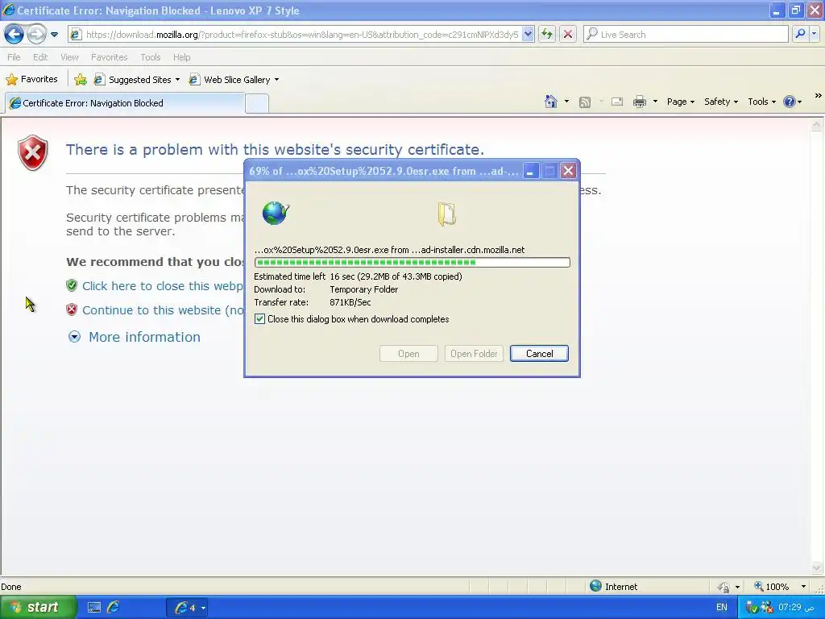This screenshot has width=825, height=619.
Task: Click the globe icon in download dialog
Action: [x=276, y=213]
